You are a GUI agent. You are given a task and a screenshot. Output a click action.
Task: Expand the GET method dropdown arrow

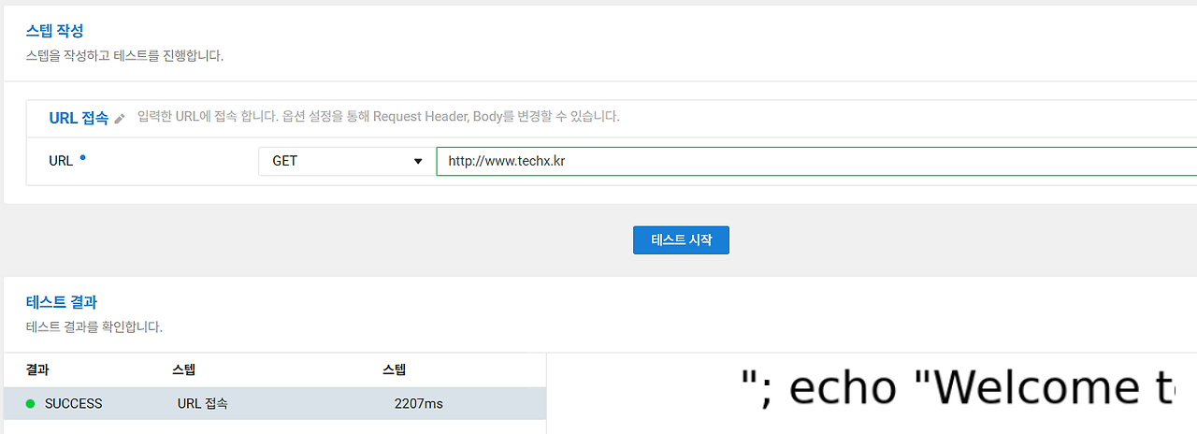tap(418, 162)
